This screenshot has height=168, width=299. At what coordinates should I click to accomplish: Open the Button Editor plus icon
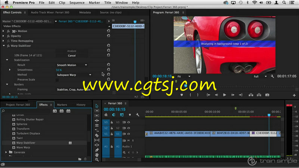coord(294,95)
